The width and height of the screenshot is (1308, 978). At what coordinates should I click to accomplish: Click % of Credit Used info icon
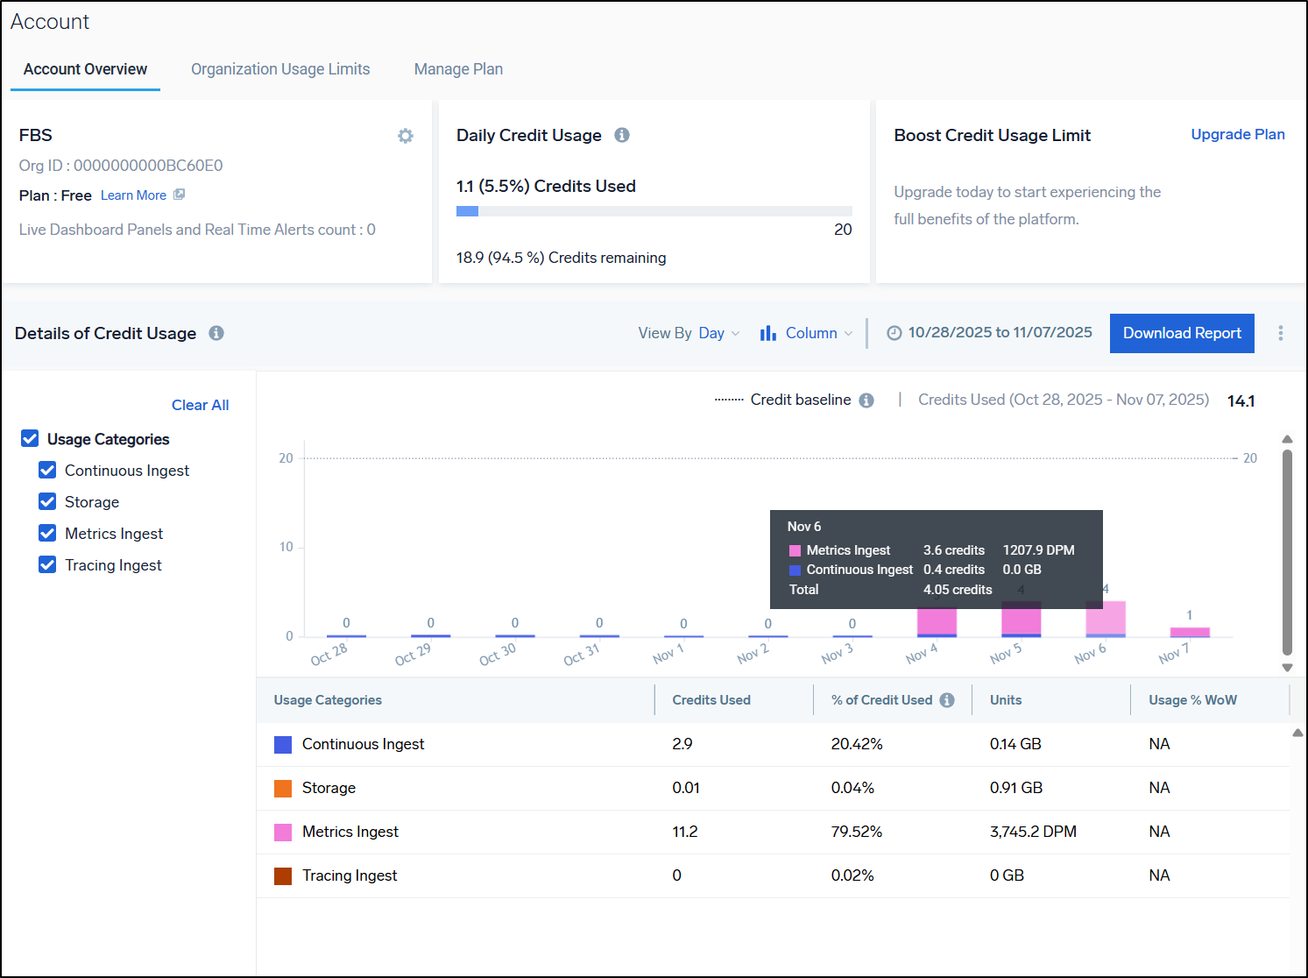(x=947, y=700)
